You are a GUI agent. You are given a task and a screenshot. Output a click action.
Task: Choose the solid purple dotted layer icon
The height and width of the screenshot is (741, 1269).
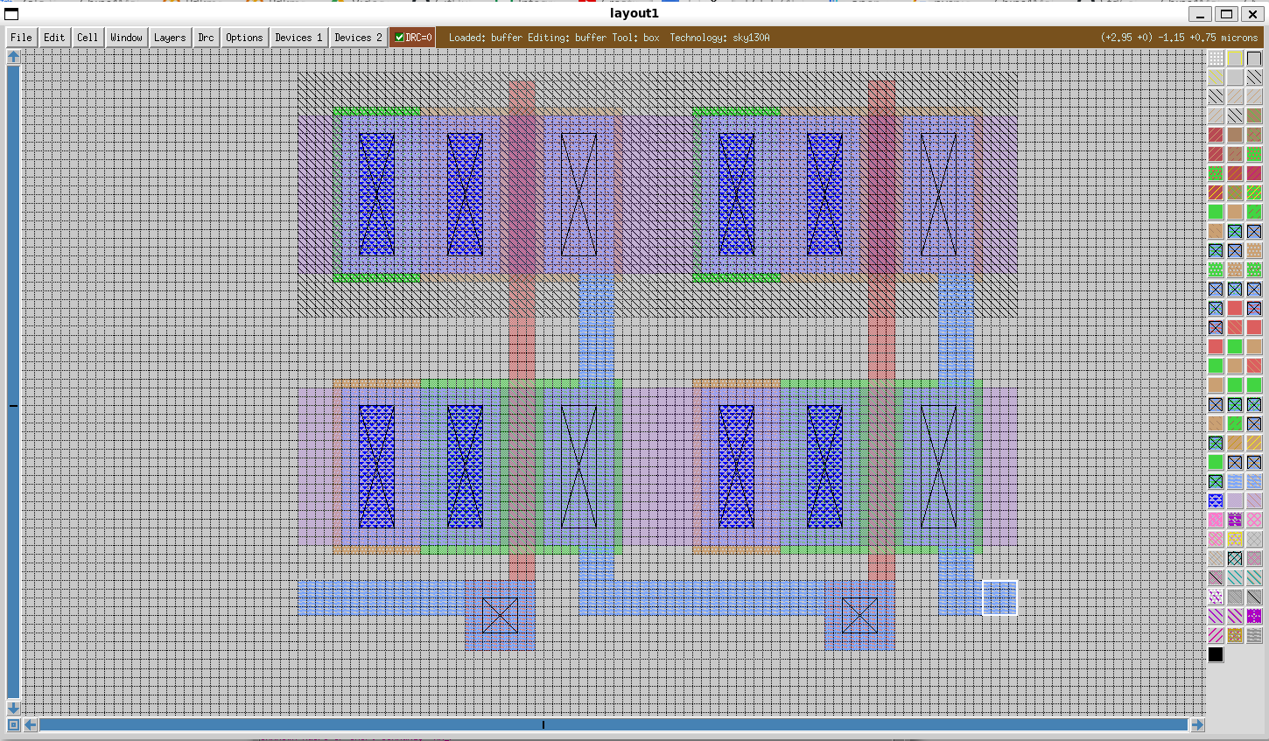[x=1254, y=616]
